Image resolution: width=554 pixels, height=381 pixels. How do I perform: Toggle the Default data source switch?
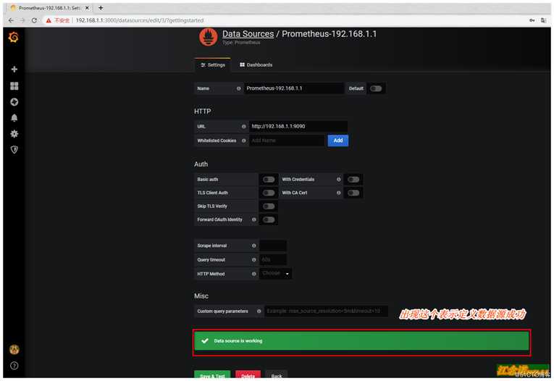[376, 88]
